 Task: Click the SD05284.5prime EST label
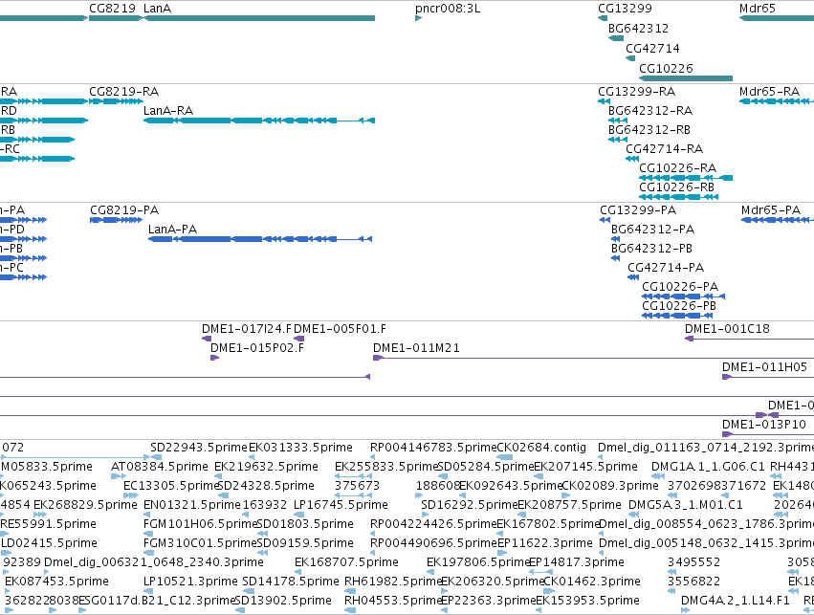pos(487,467)
